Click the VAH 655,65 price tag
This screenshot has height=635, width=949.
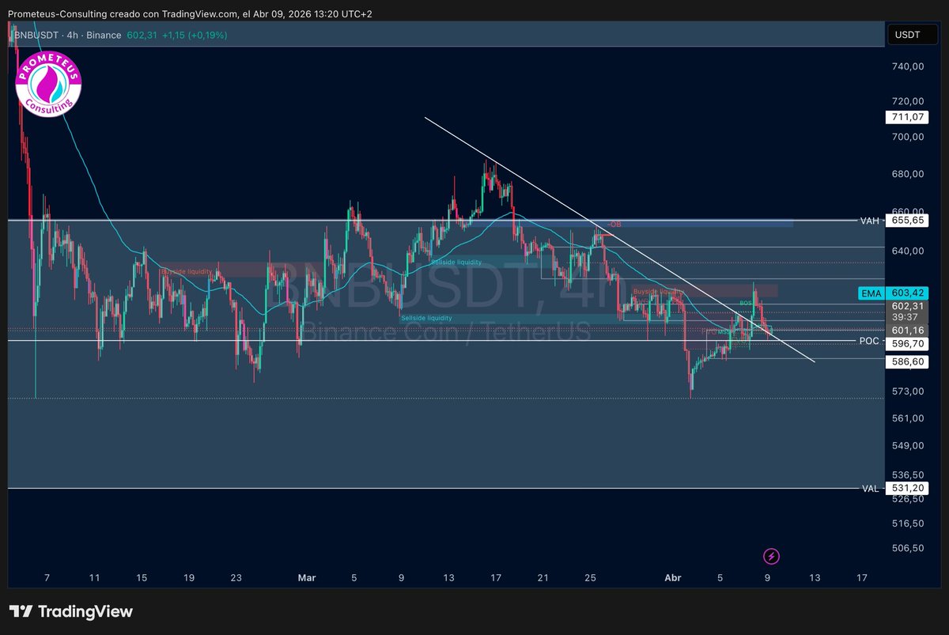pyautogui.click(x=906, y=221)
